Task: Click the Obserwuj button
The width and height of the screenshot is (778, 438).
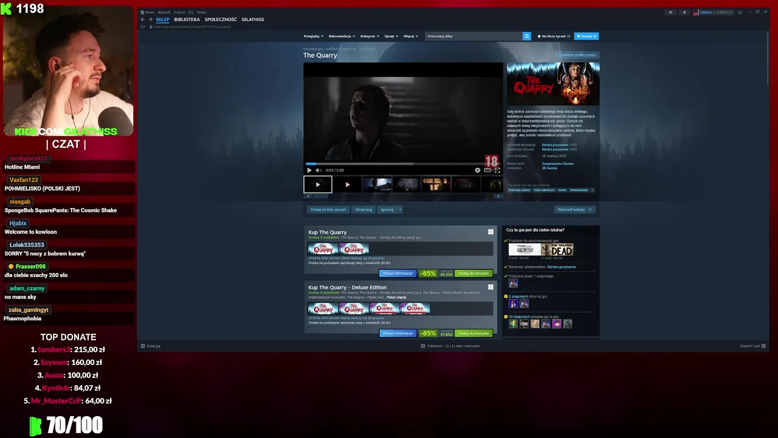Action: pos(363,209)
